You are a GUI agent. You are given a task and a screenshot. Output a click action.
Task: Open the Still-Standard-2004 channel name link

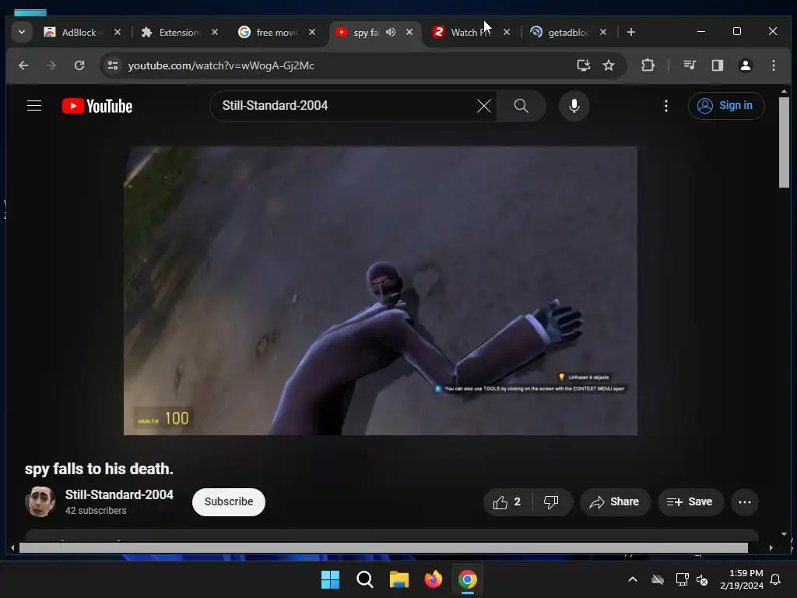pyautogui.click(x=119, y=494)
